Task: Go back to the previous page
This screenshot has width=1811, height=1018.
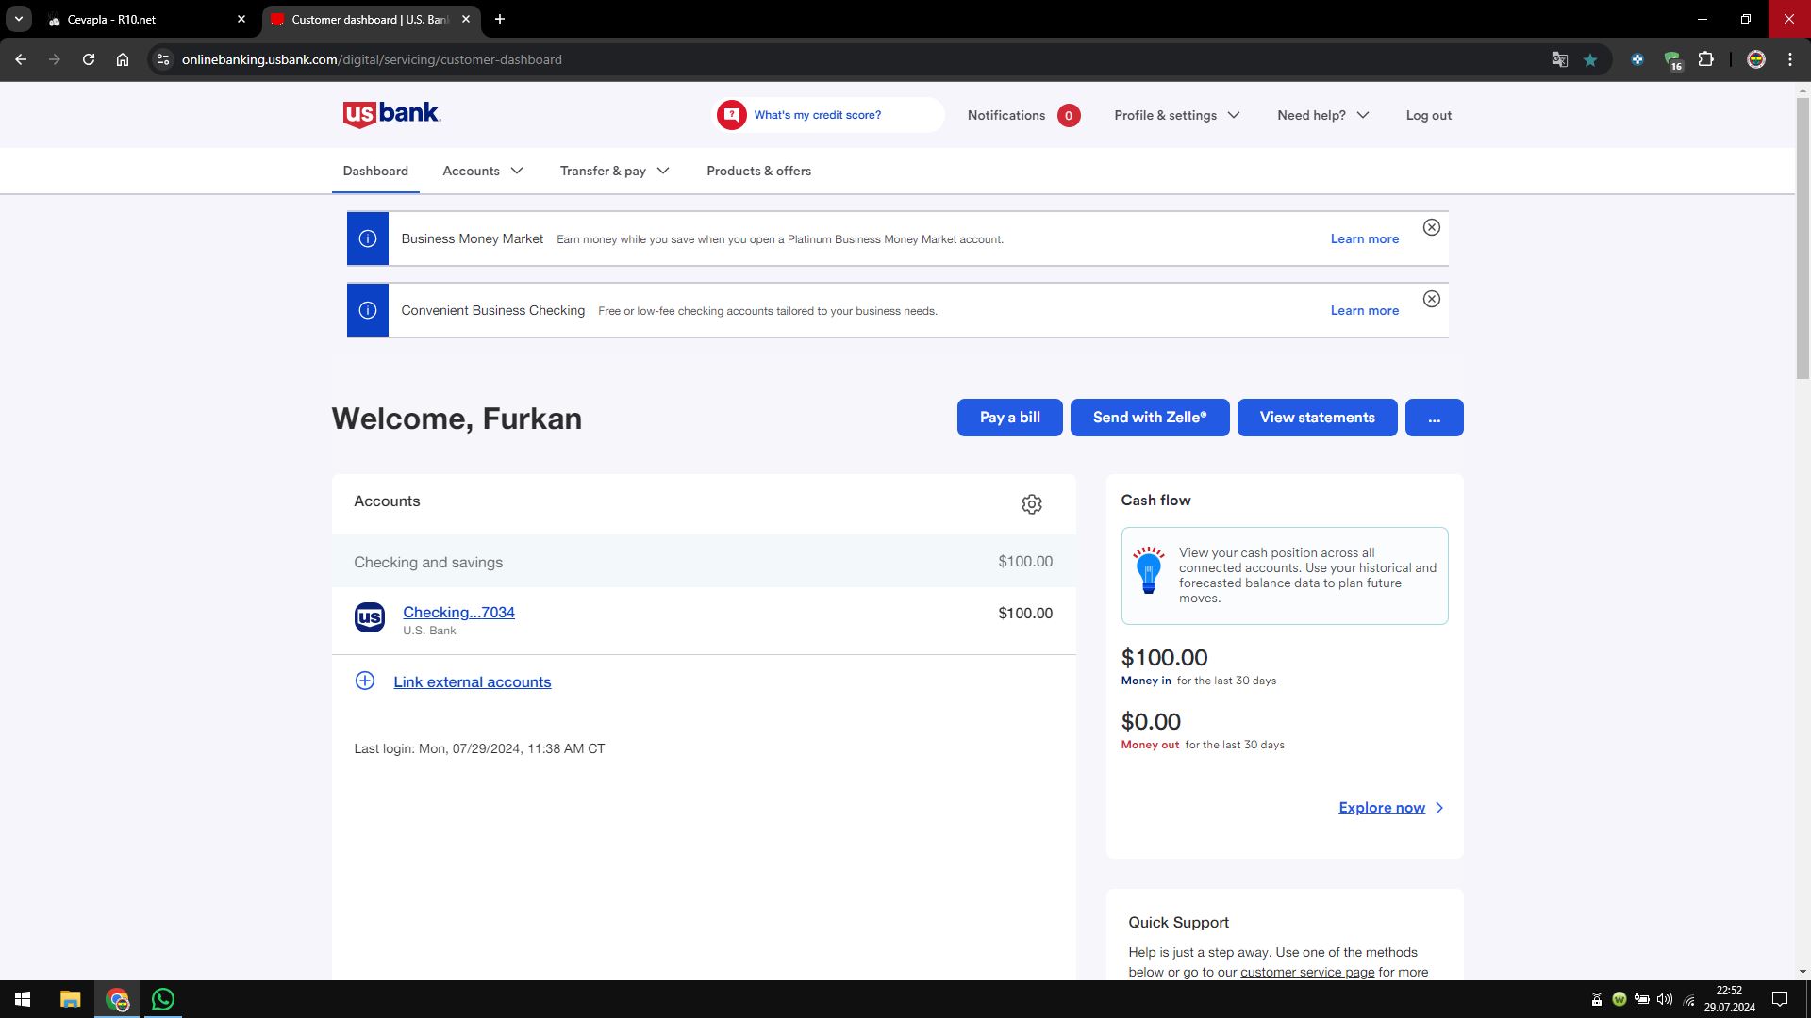Action: click(x=21, y=59)
